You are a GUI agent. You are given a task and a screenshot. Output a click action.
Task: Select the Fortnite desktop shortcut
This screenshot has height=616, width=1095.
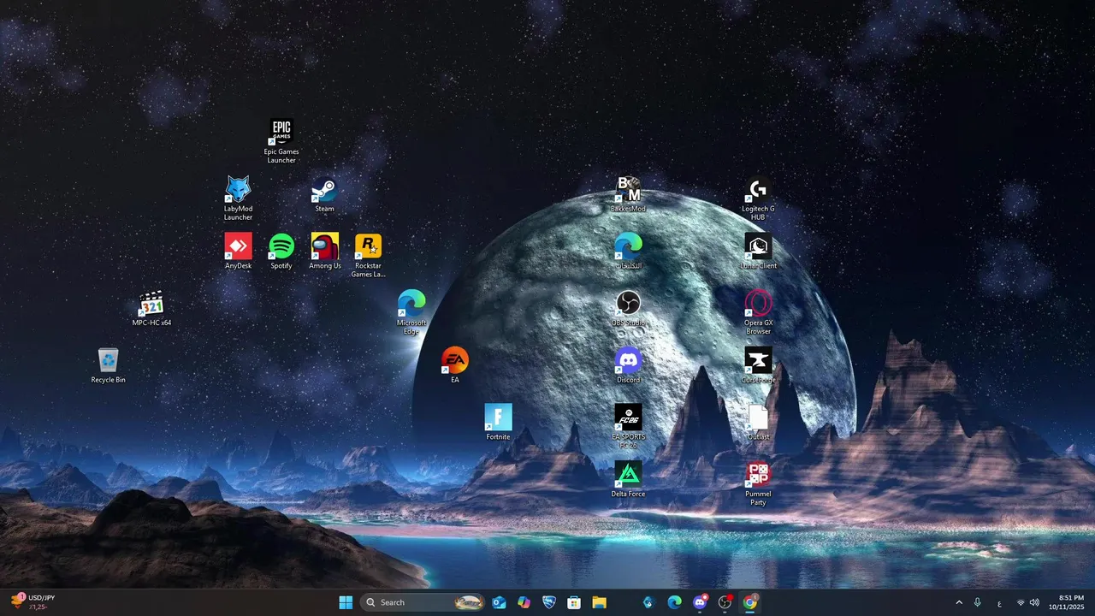[x=498, y=423]
